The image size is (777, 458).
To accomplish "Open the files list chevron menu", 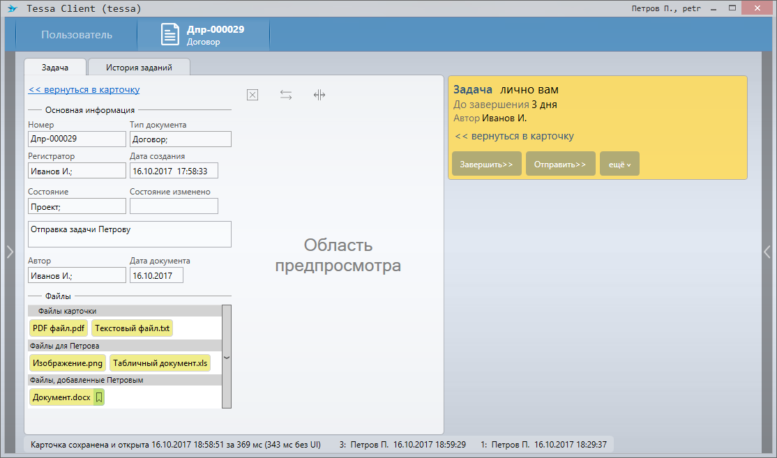I will click(x=226, y=356).
